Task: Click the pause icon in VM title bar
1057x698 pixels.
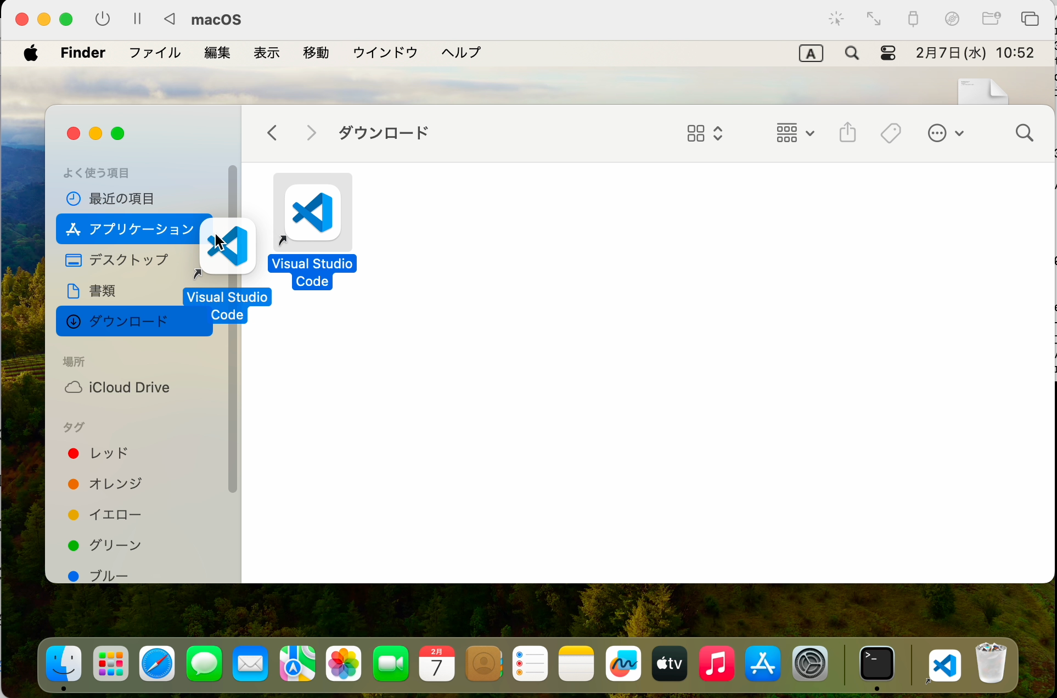Action: (137, 19)
